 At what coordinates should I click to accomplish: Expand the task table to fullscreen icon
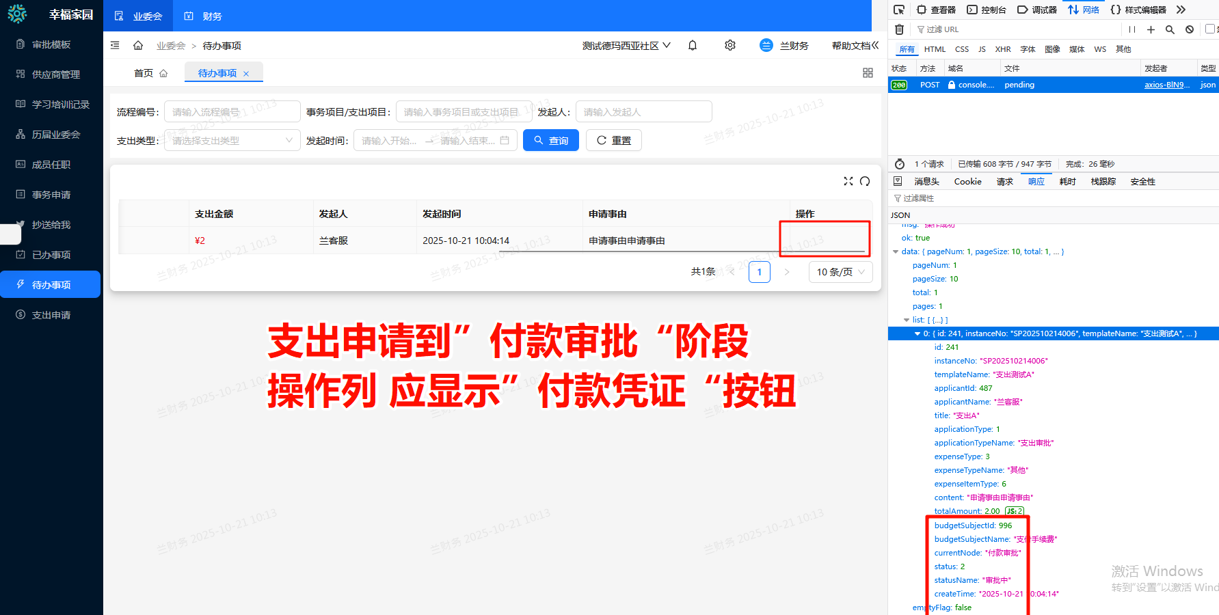[848, 181]
